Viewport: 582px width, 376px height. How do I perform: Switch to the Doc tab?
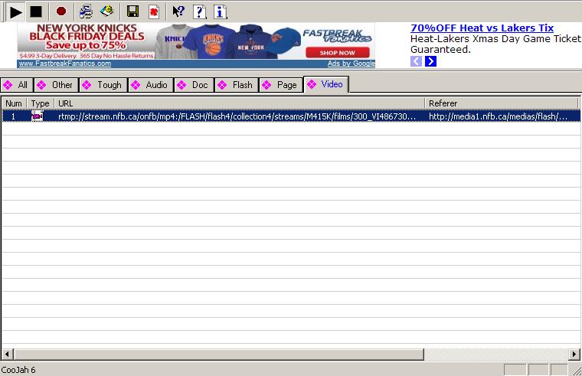[195, 85]
